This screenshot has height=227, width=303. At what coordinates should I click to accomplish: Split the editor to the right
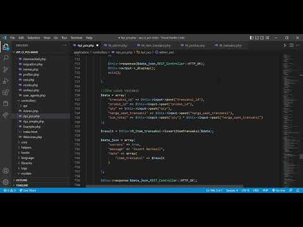(292, 45)
